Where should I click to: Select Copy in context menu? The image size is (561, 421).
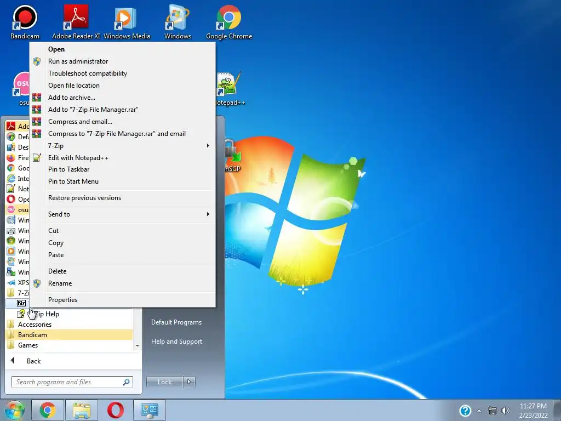122,243
